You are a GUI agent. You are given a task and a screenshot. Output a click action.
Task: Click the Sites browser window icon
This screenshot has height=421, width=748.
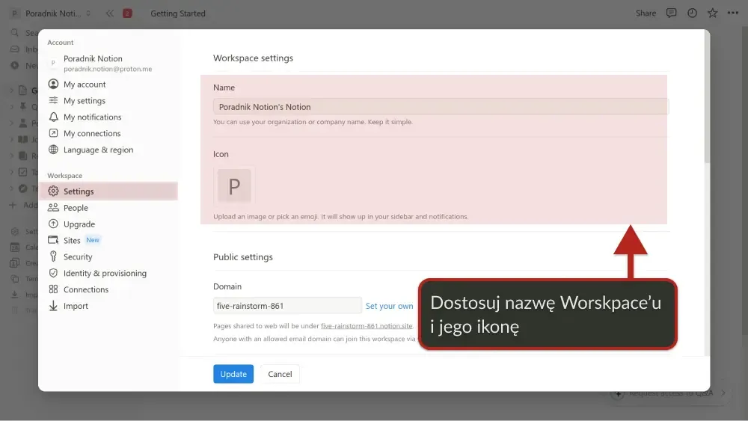coord(53,240)
